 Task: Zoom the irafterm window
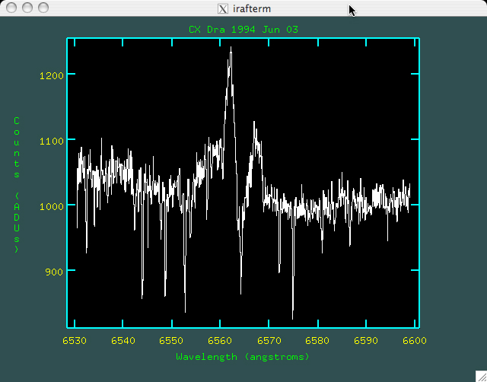(x=43, y=8)
